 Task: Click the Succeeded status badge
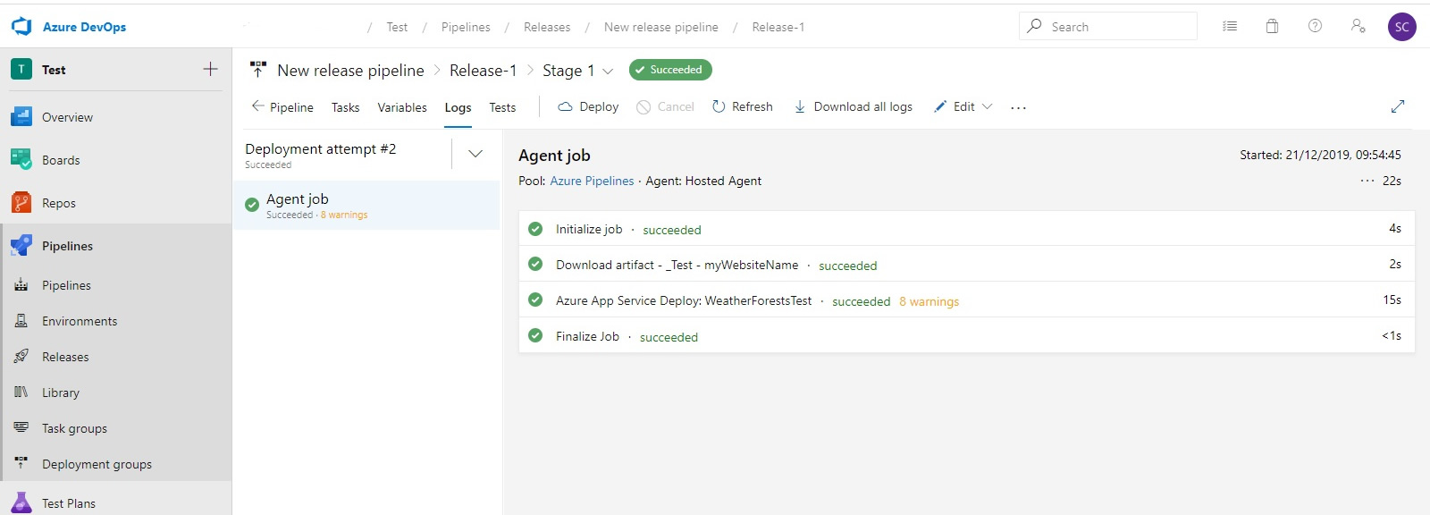pos(670,70)
